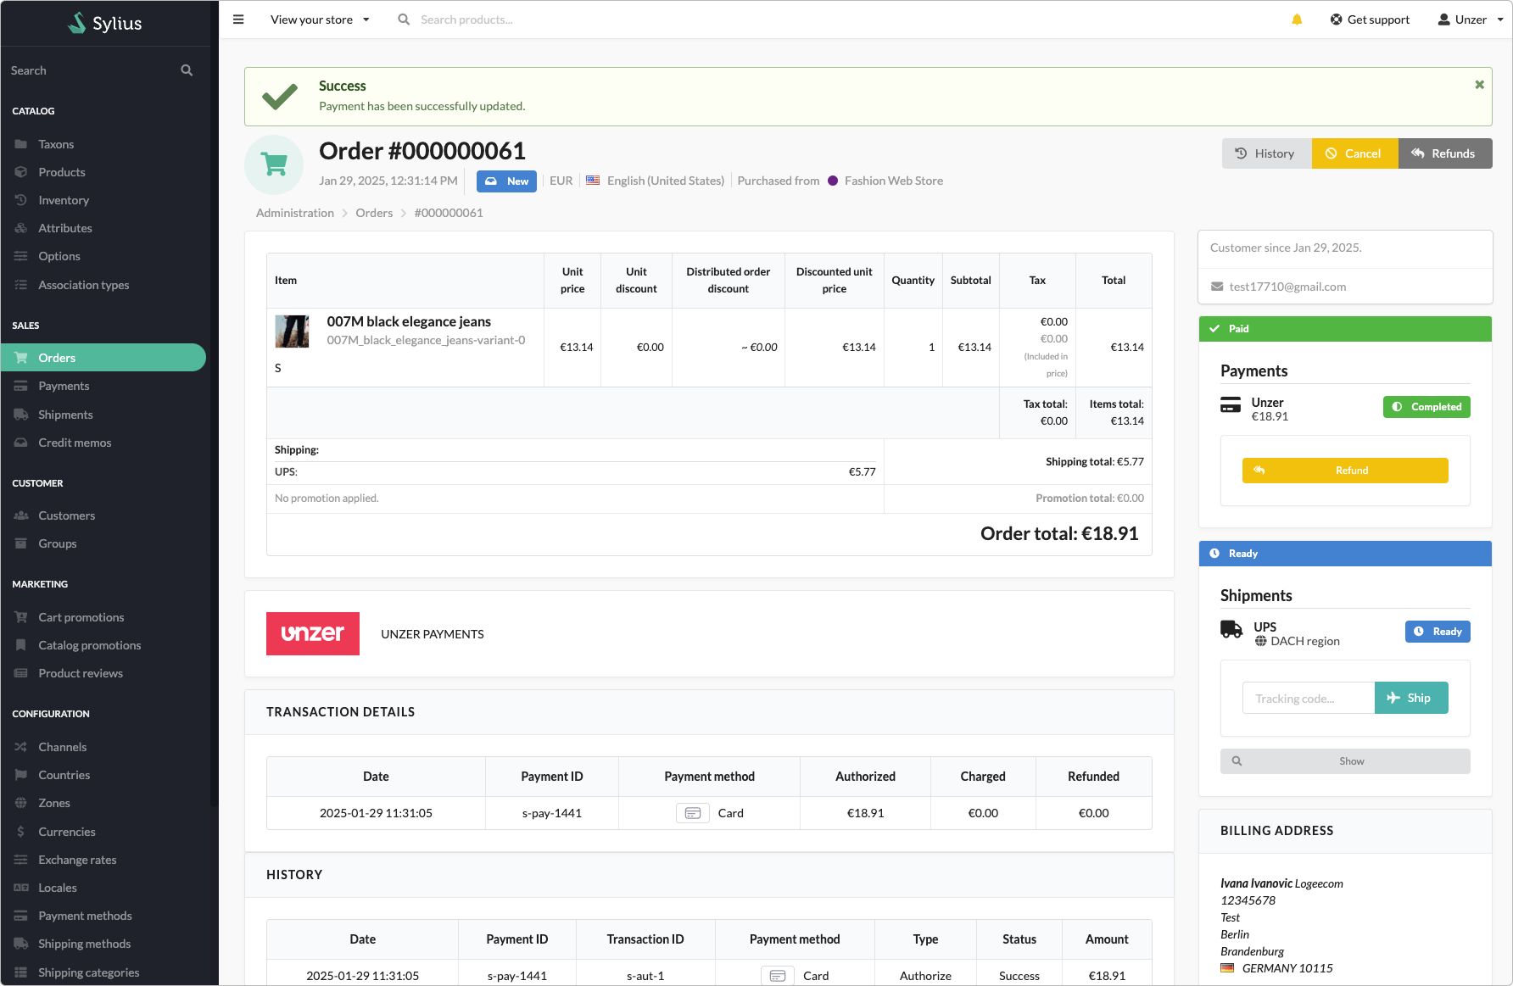This screenshot has height=986, width=1513.
Task: Expand the View your store dropdown
Action: click(320, 19)
